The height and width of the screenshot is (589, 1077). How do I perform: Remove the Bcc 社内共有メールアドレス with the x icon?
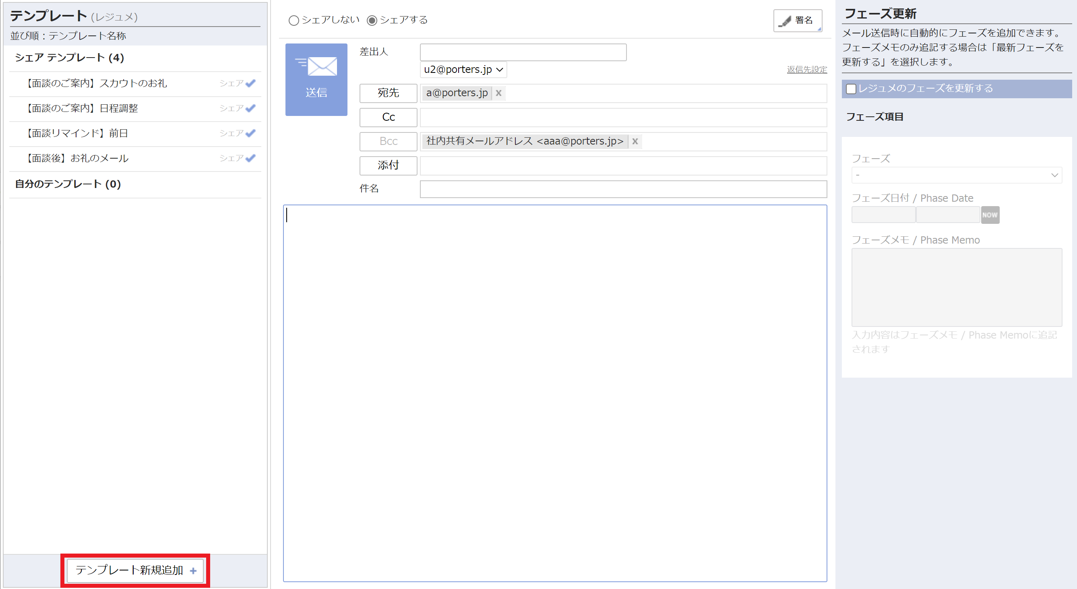click(x=635, y=141)
